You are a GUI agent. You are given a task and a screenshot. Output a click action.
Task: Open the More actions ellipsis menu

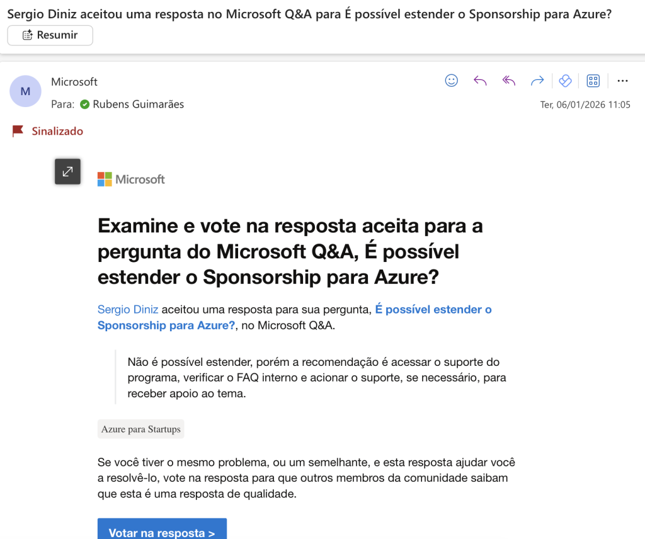click(x=623, y=81)
